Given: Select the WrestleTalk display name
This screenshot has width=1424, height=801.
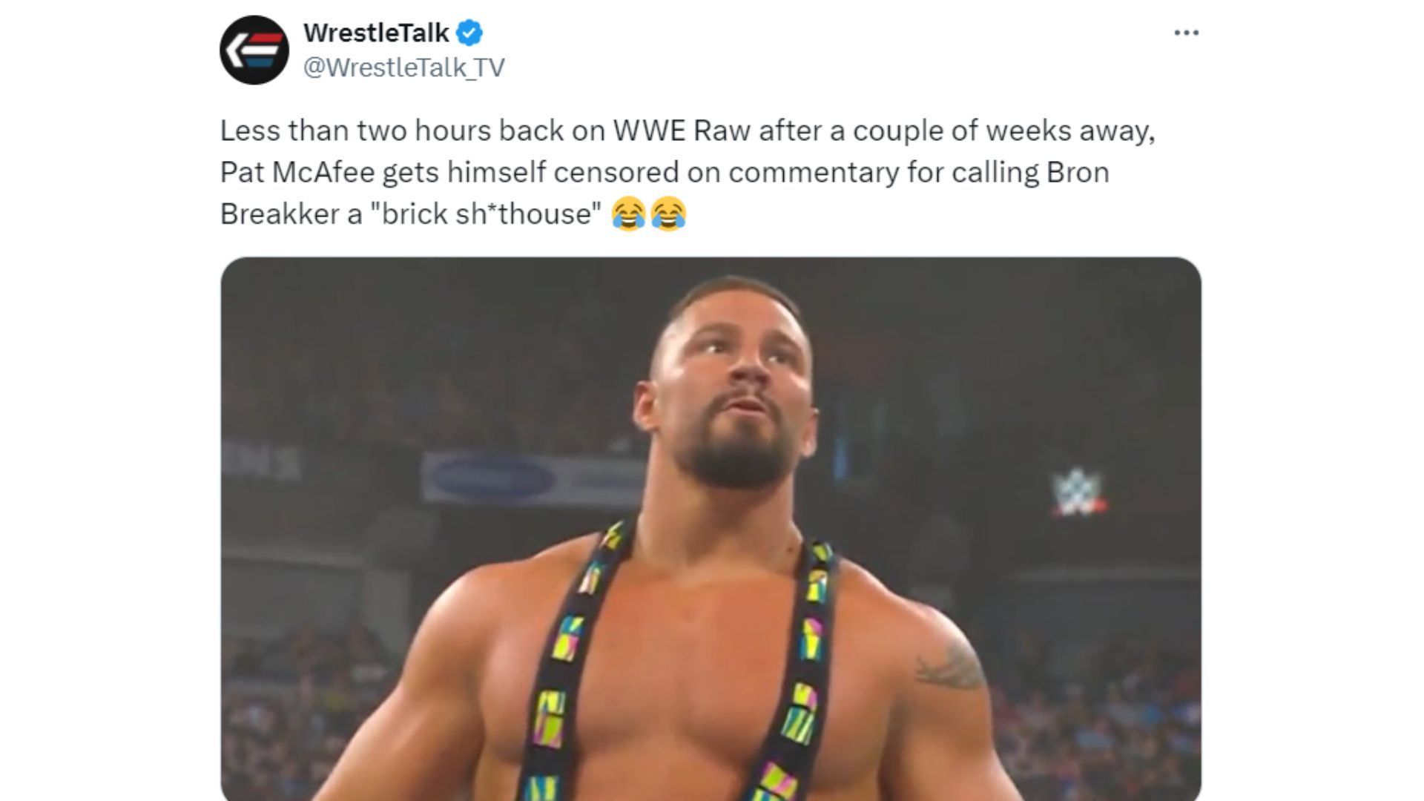Looking at the screenshot, I should 375,32.
